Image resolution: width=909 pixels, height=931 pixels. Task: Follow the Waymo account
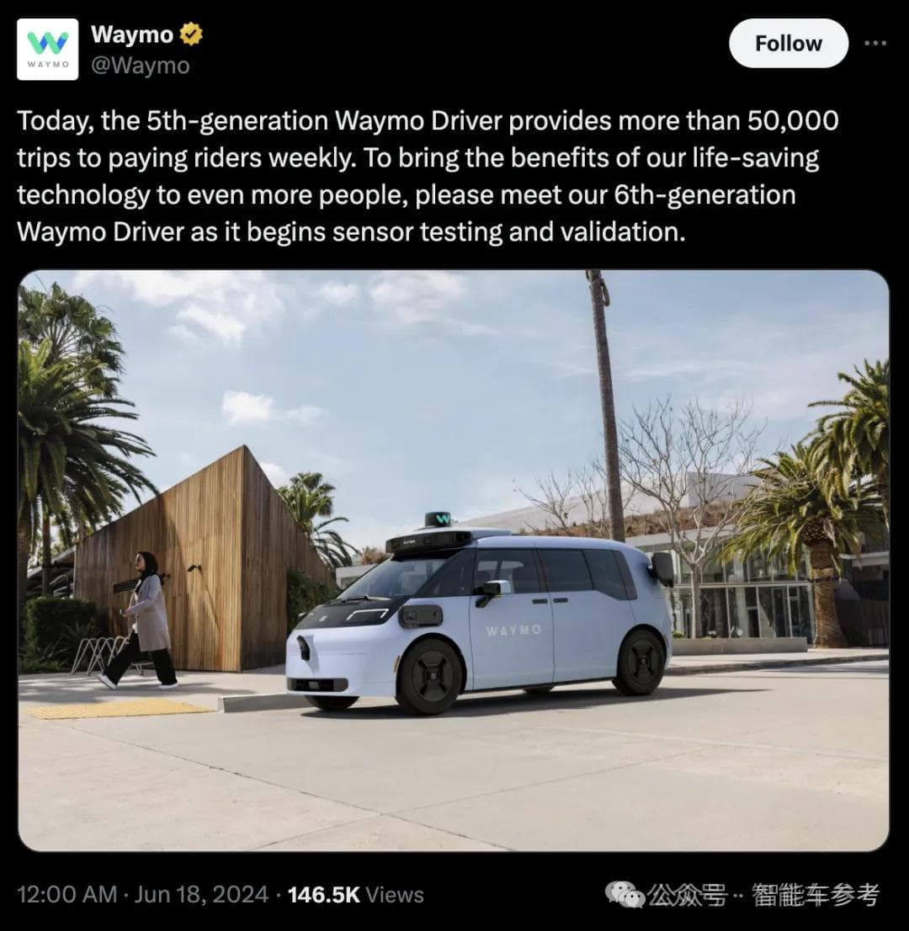pos(789,43)
